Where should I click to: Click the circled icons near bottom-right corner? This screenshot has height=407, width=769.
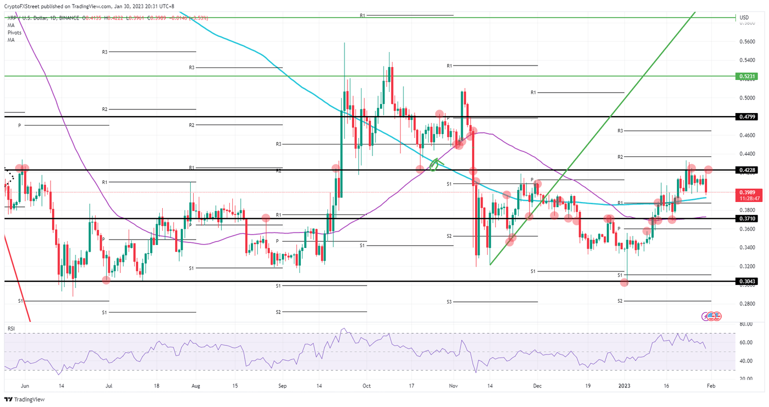[x=711, y=316]
